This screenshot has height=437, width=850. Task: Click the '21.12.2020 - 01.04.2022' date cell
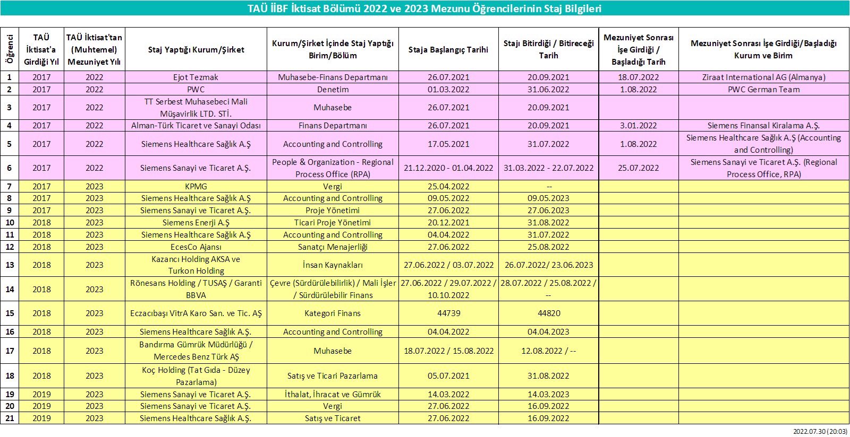point(448,168)
